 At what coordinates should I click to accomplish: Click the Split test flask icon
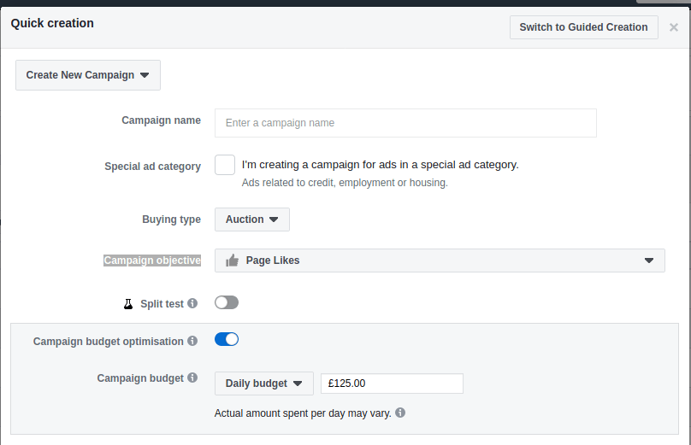pos(128,303)
